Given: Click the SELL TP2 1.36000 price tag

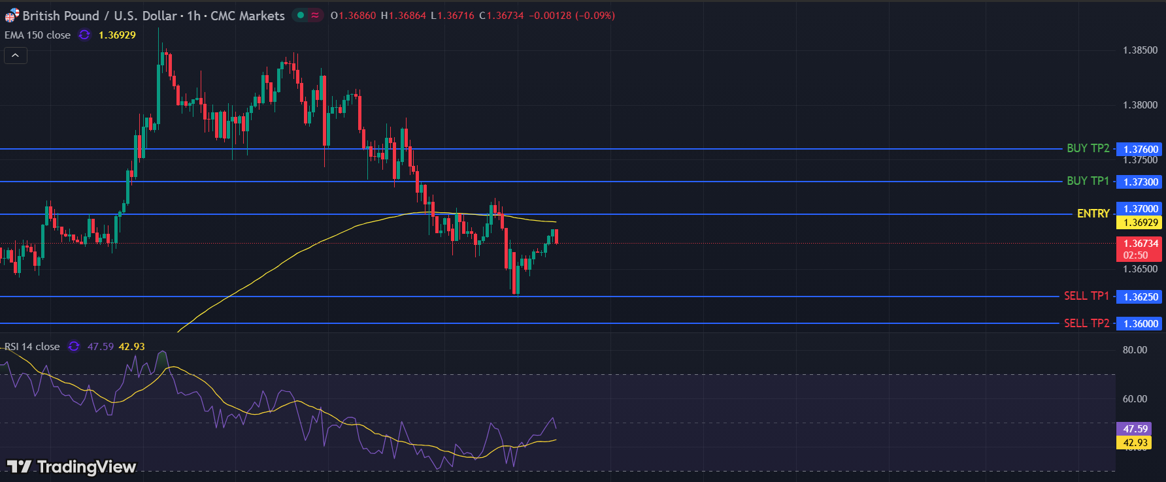Looking at the screenshot, I should click(1140, 323).
